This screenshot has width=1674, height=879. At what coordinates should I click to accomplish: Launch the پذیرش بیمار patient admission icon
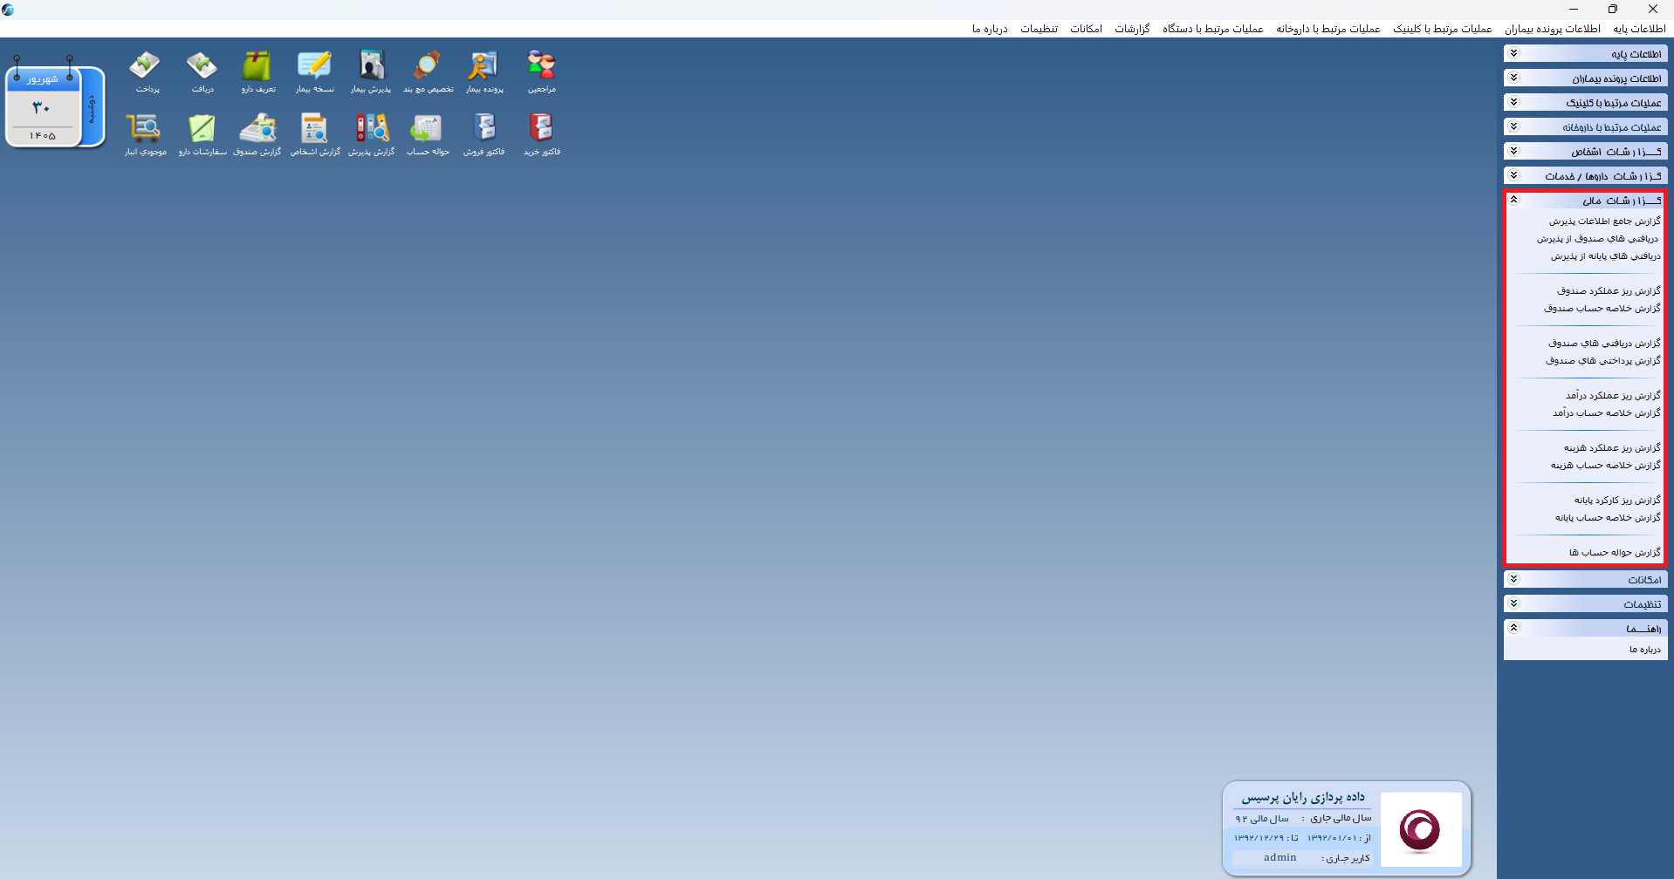[x=371, y=71]
